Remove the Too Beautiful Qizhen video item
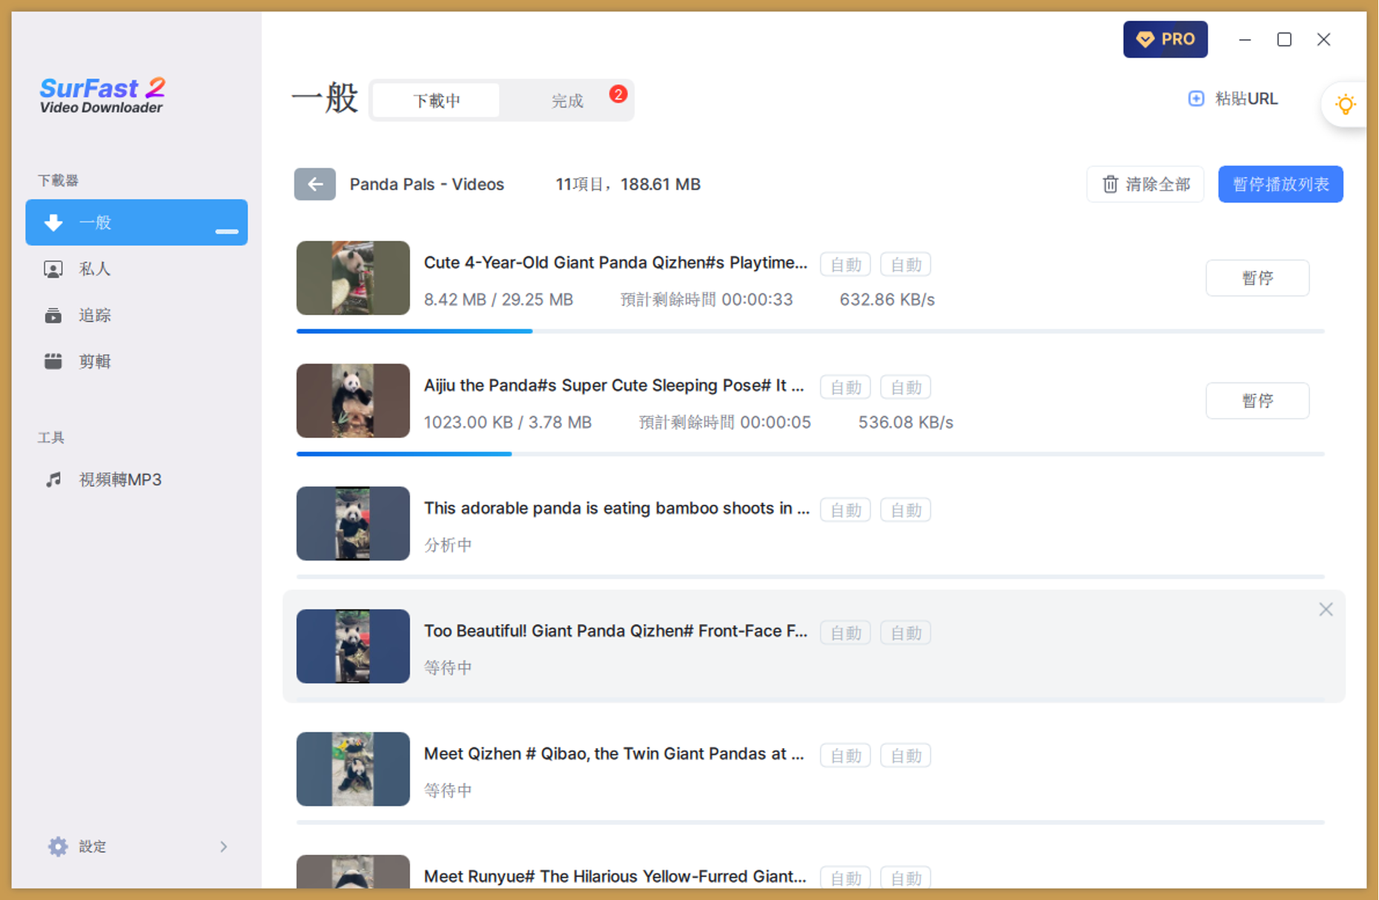 point(1326,609)
